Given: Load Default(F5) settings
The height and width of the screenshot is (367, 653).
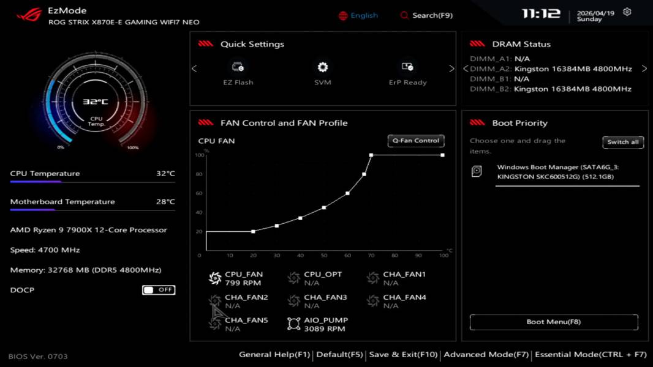Looking at the screenshot, I should pyautogui.click(x=339, y=355).
